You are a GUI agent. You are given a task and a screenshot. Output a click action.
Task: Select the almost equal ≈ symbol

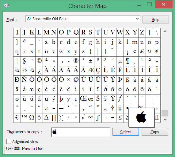(x=105, y=118)
